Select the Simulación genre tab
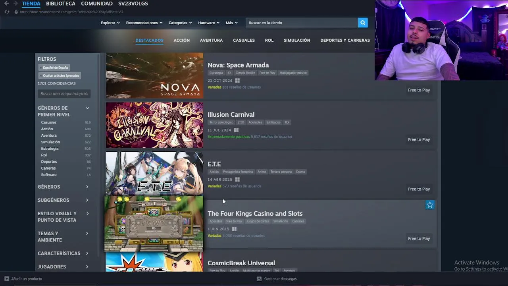This screenshot has height=286, width=508. pos(297,40)
